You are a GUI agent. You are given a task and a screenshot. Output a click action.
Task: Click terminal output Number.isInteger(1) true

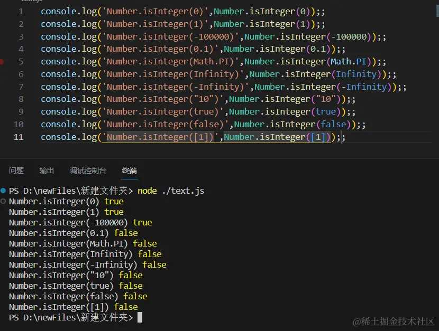pyautogui.click(x=66, y=212)
